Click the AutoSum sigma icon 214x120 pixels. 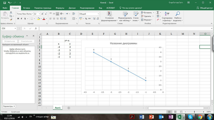click(158, 13)
